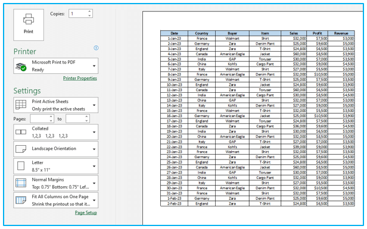This screenshot has width=367, height=229.
Task: Click the Sales header in preview
Action: point(294,33)
